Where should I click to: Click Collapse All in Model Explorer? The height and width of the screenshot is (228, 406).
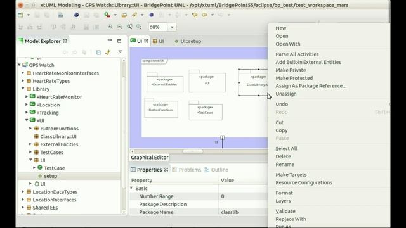pyautogui.click(x=98, y=53)
